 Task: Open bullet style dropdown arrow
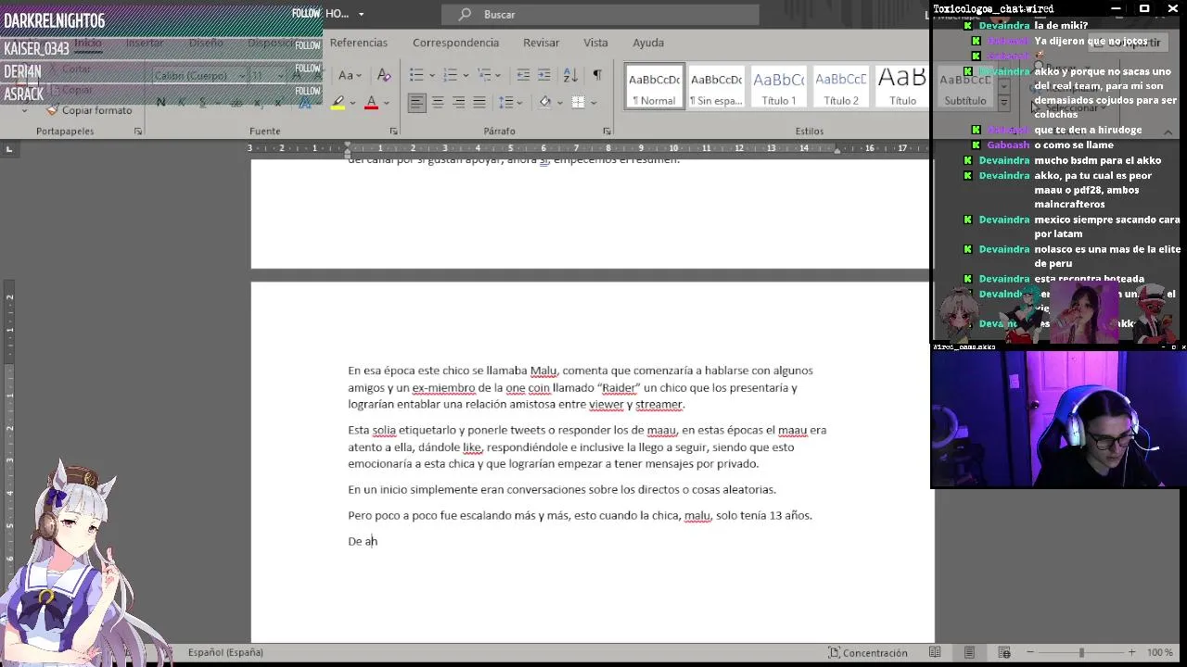point(431,75)
